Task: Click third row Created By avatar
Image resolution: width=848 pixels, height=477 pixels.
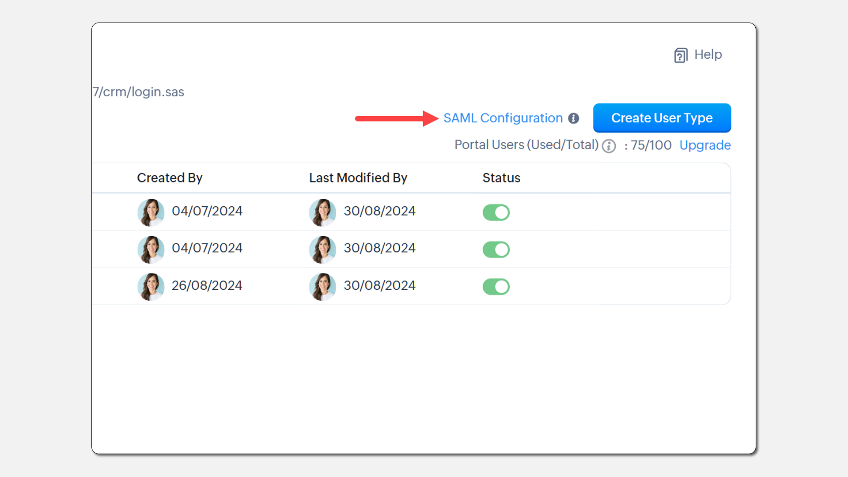Action: [x=151, y=286]
